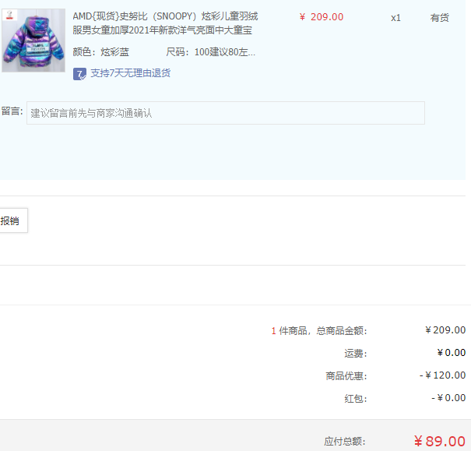Click the 颜色：炫彩蓝 color attribute
Image resolution: width=471 pixels, height=451 pixels.
pos(100,52)
